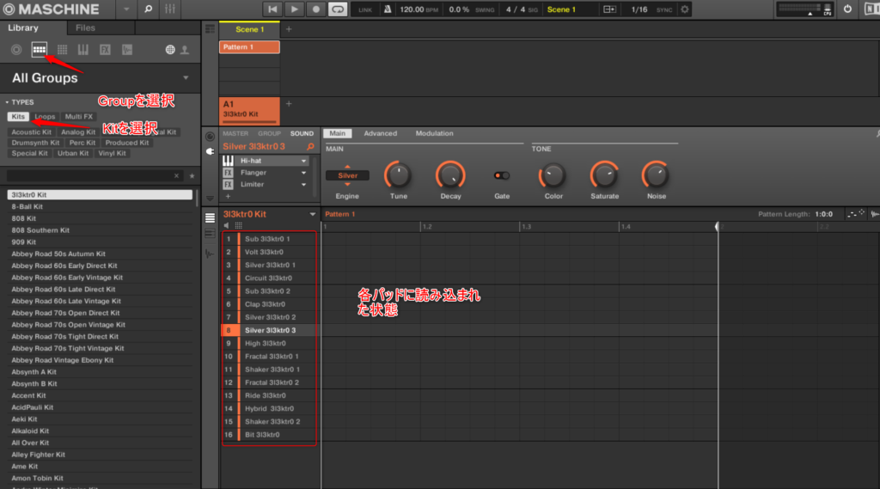This screenshot has width=880, height=489.
Task: Toggle the Gate switch
Action: [501, 175]
